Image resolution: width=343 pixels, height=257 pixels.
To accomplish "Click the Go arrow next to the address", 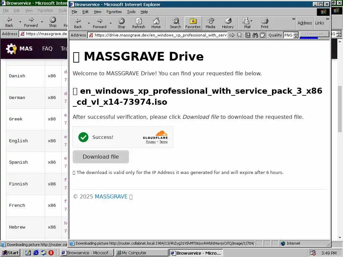I will [232, 35].
